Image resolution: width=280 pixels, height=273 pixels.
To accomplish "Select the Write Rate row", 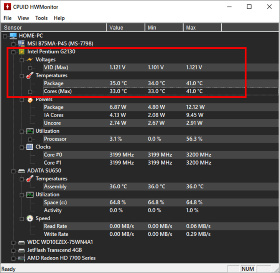I will (161, 234).
